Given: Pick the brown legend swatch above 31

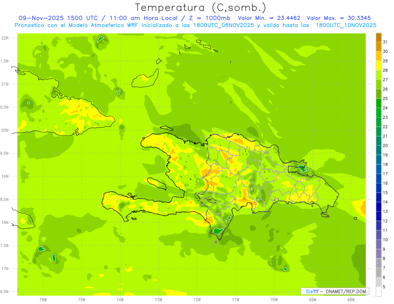Looking at the screenshot, I should click(379, 37).
